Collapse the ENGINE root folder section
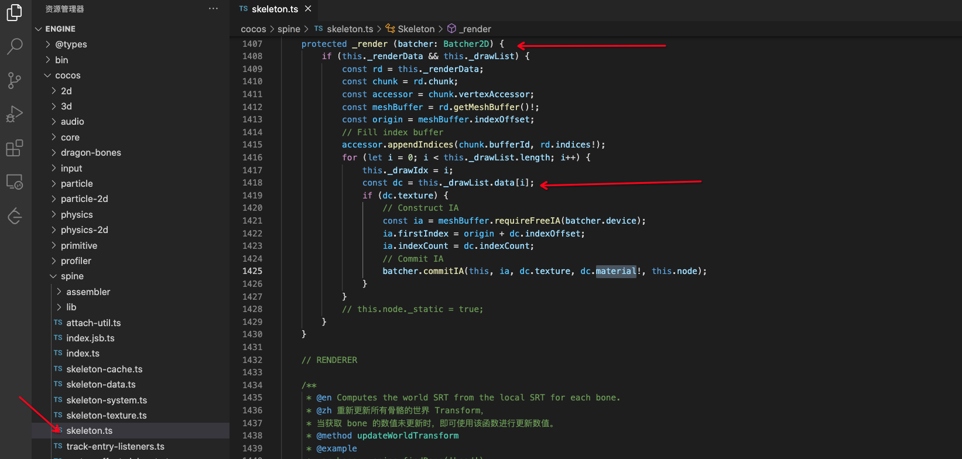 coord(39,29)
